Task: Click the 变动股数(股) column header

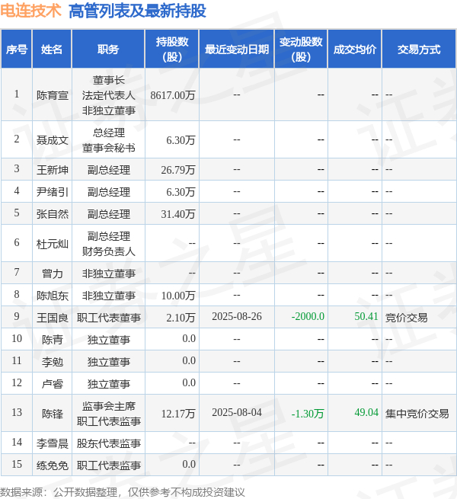Action: (x=301, y=50)
